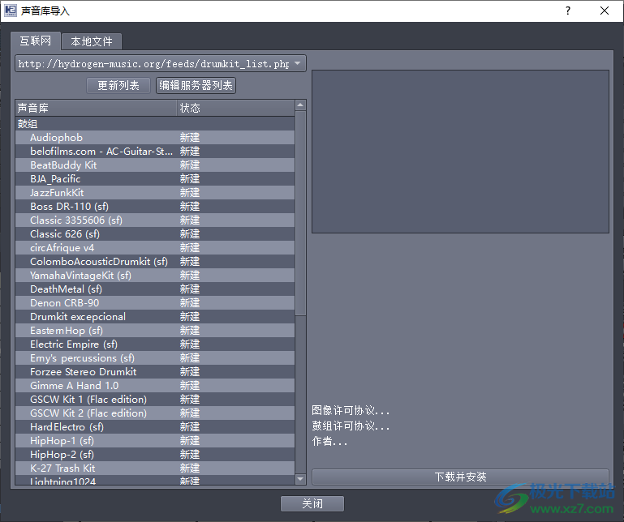Select the Emy's percussions (sf) row
This screenshot has height=522, width=624.
[155, 358]
